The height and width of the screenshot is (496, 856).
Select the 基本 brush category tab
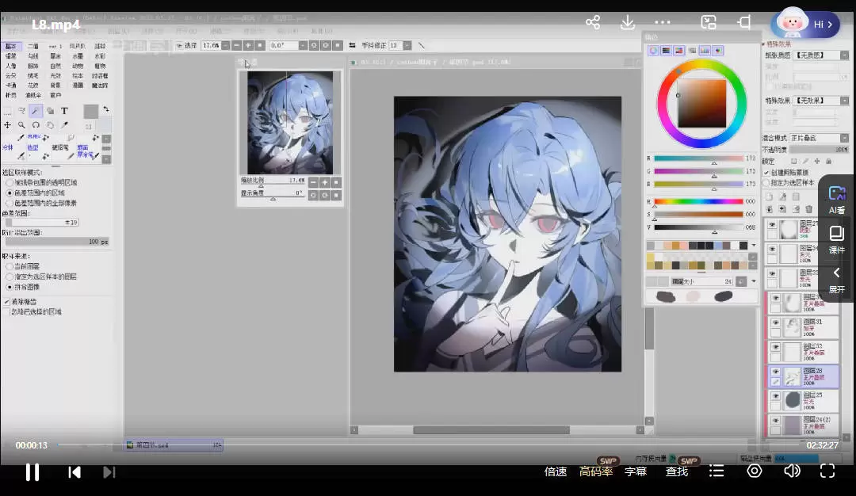[x=11, y=47]
